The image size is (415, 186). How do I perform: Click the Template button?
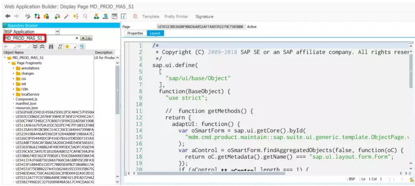click(150, 16)
